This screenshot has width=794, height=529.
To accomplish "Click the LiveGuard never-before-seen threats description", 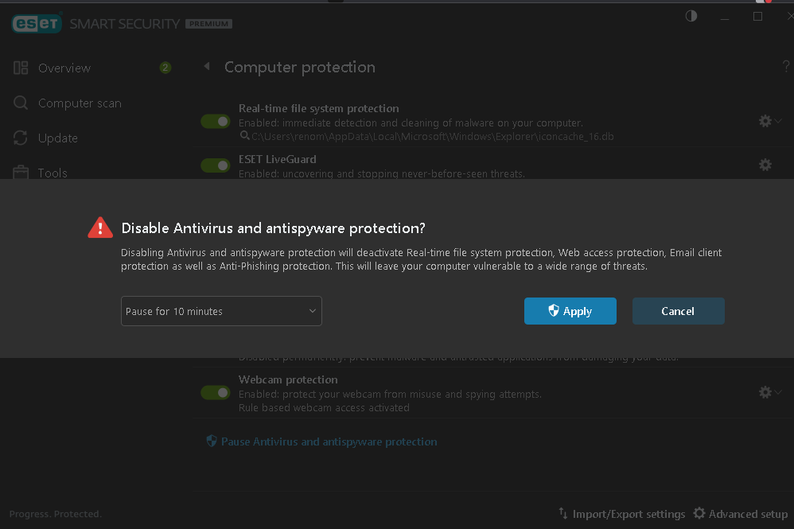I will click(x=381, y=173).
